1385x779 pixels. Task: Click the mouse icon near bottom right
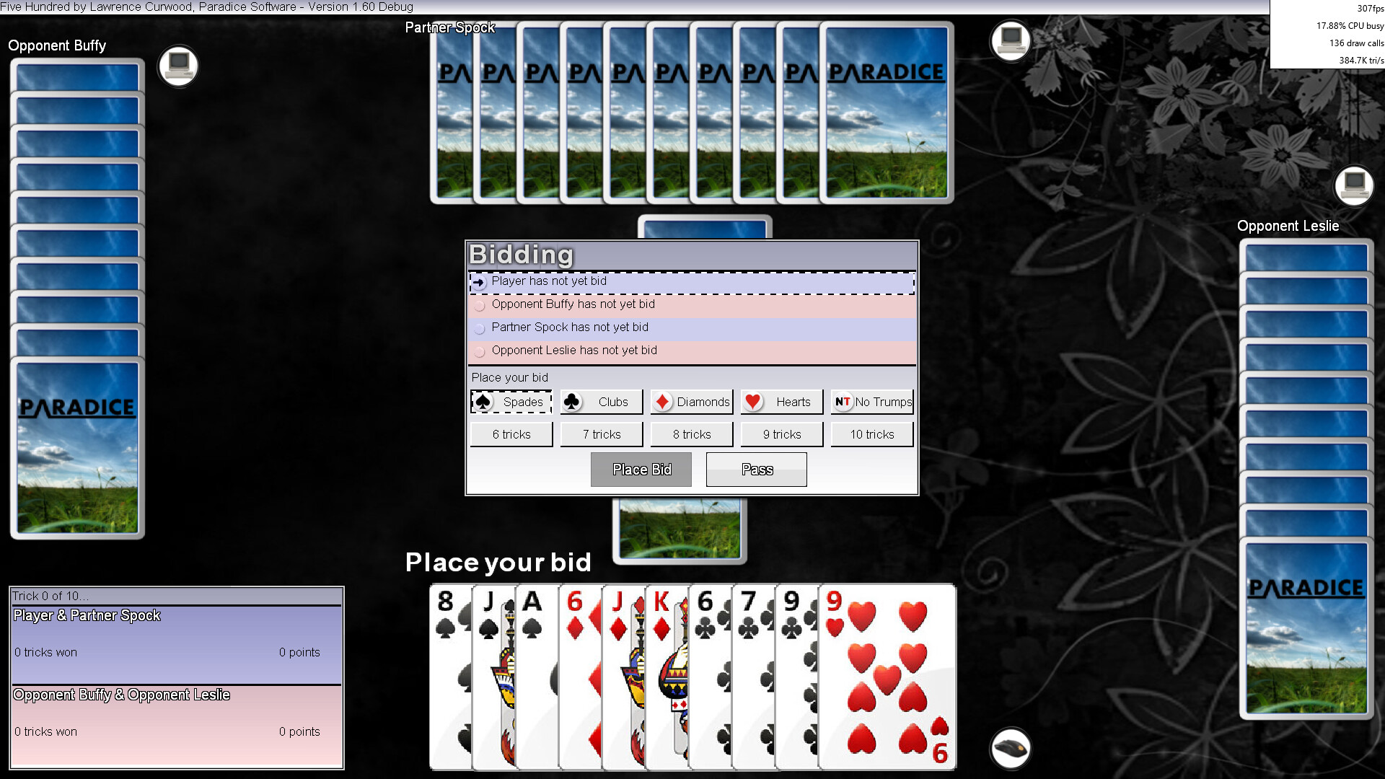pos(1010,748)
